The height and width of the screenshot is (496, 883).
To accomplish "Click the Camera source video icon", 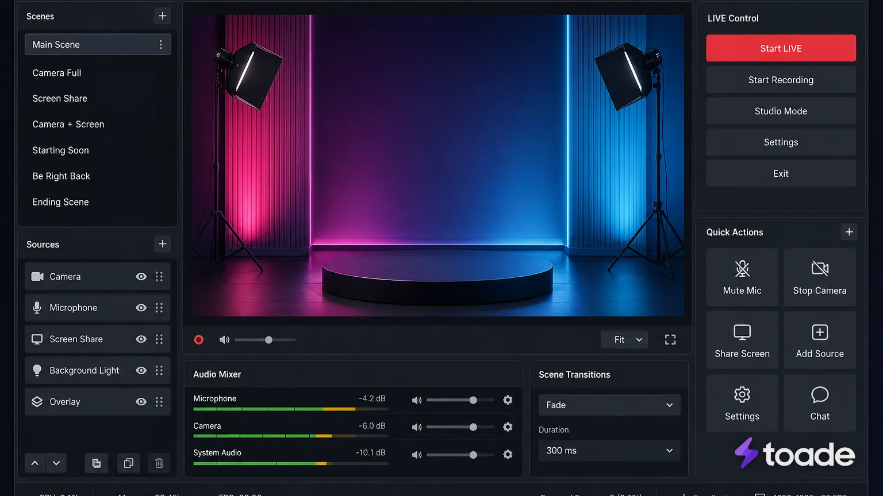I will 37,277.
